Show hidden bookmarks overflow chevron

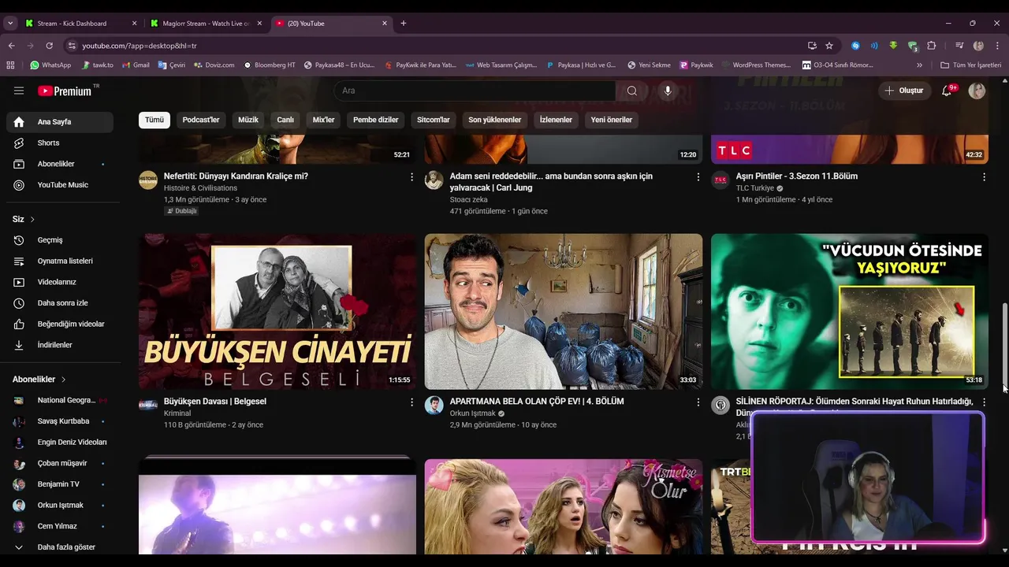919,65
